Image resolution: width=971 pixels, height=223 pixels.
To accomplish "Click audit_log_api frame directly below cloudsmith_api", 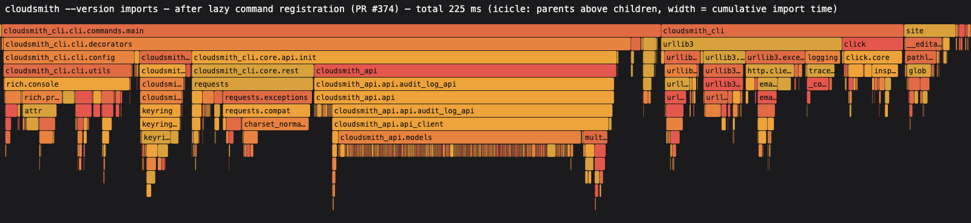I will (x=464, y=84).
